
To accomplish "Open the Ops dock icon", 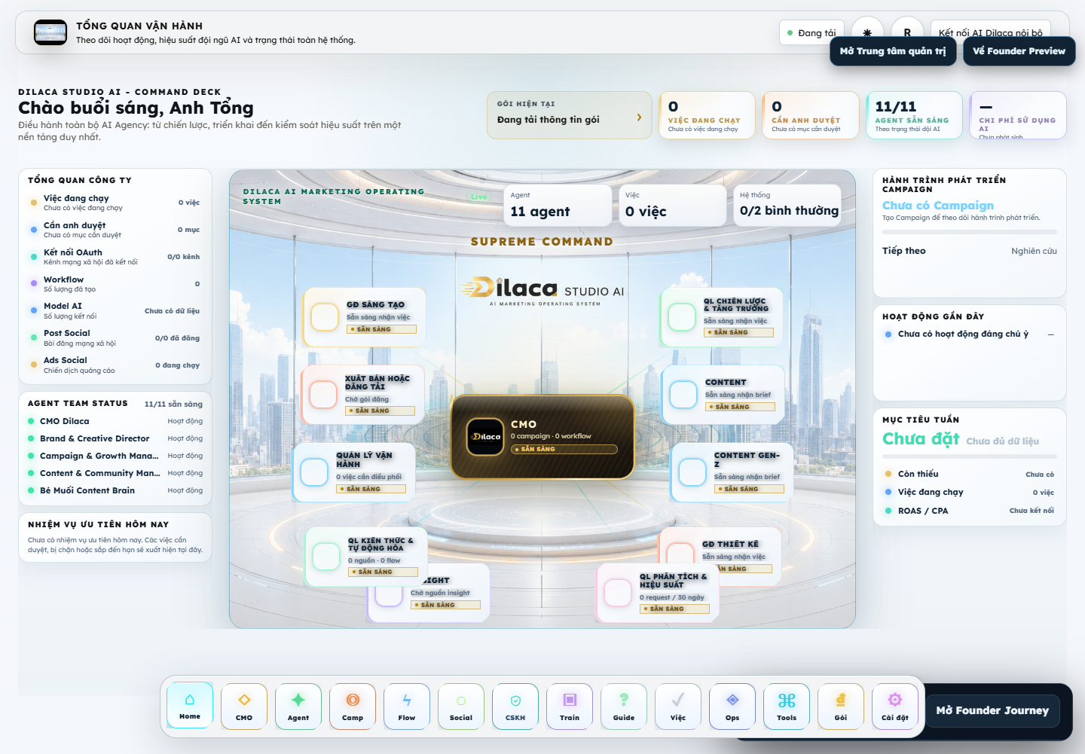I will point(732,706).
